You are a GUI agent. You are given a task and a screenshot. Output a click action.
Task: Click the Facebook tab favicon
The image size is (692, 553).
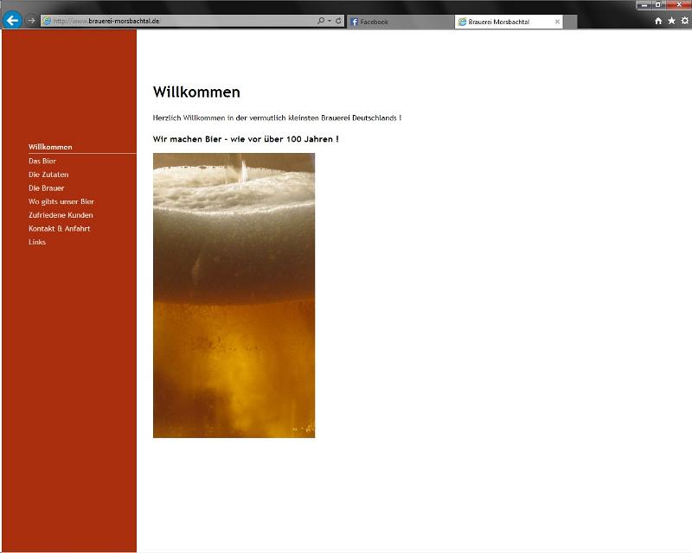pos(354,22)
